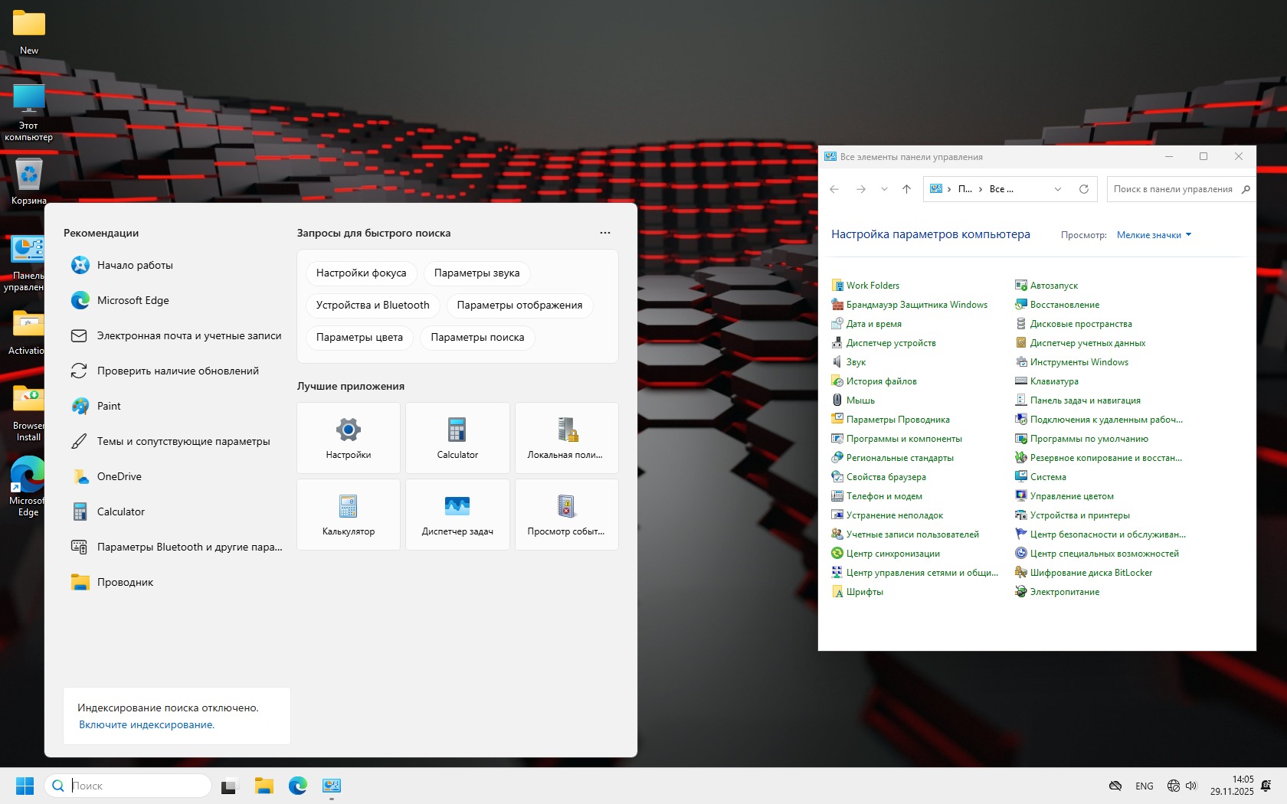Open Device Manager in Control Panel
The width and height of the screenshot is (1287, 804).
point(891,343)
